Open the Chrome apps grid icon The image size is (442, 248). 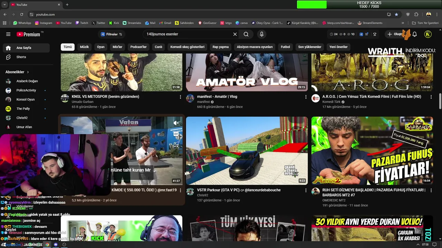coord(4,23)
